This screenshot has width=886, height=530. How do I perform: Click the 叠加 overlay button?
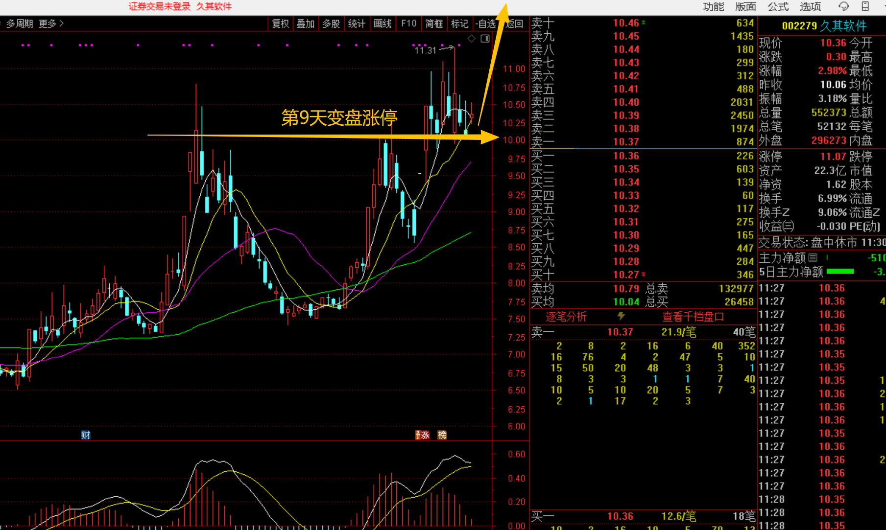306,23
